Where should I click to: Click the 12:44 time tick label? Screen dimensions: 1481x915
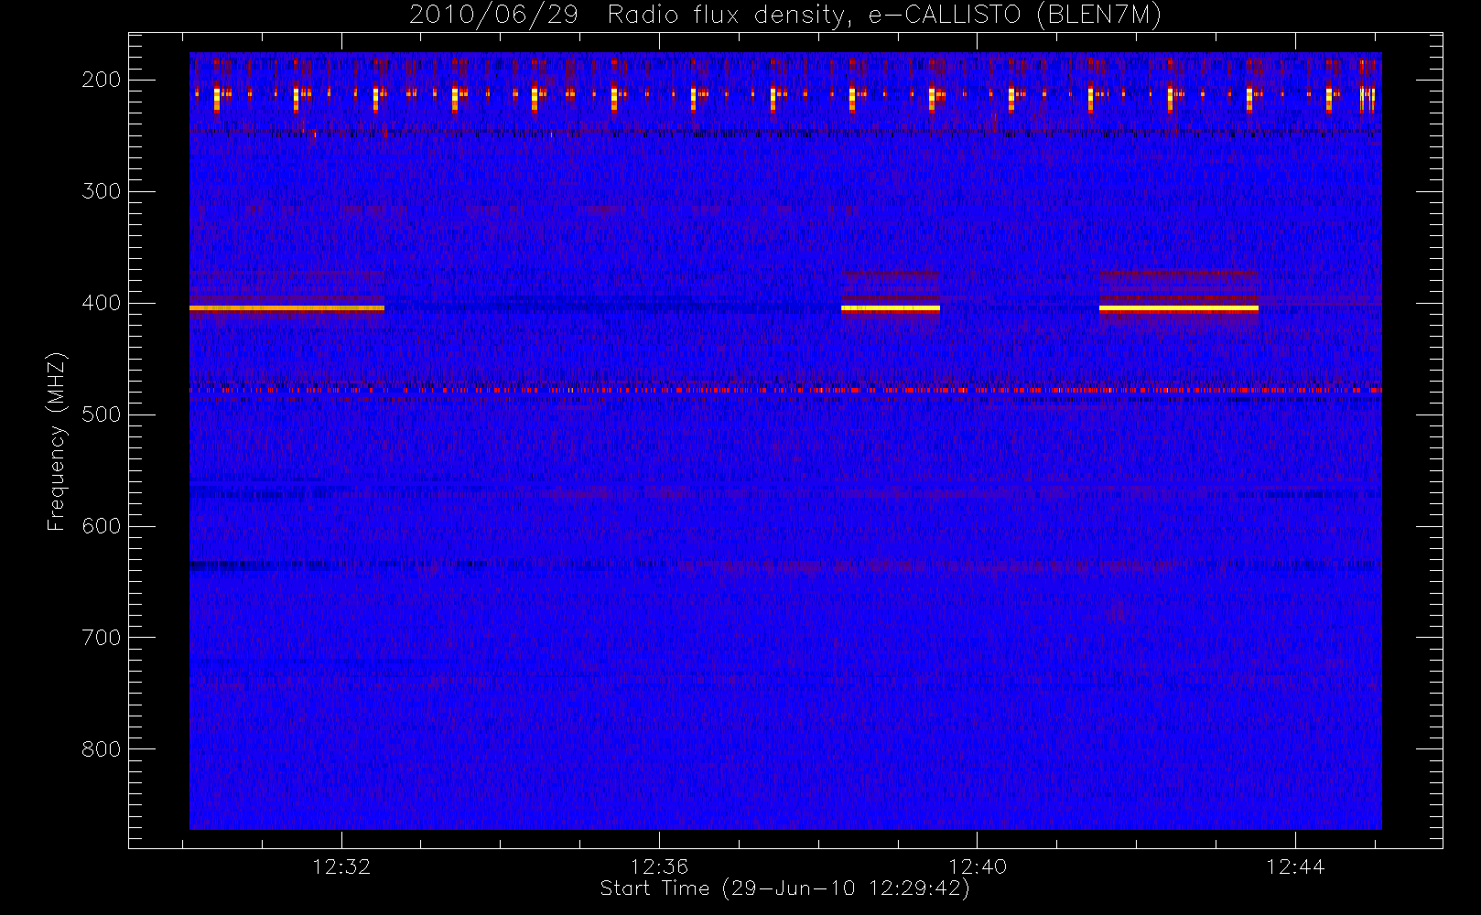click(1295, 867)
